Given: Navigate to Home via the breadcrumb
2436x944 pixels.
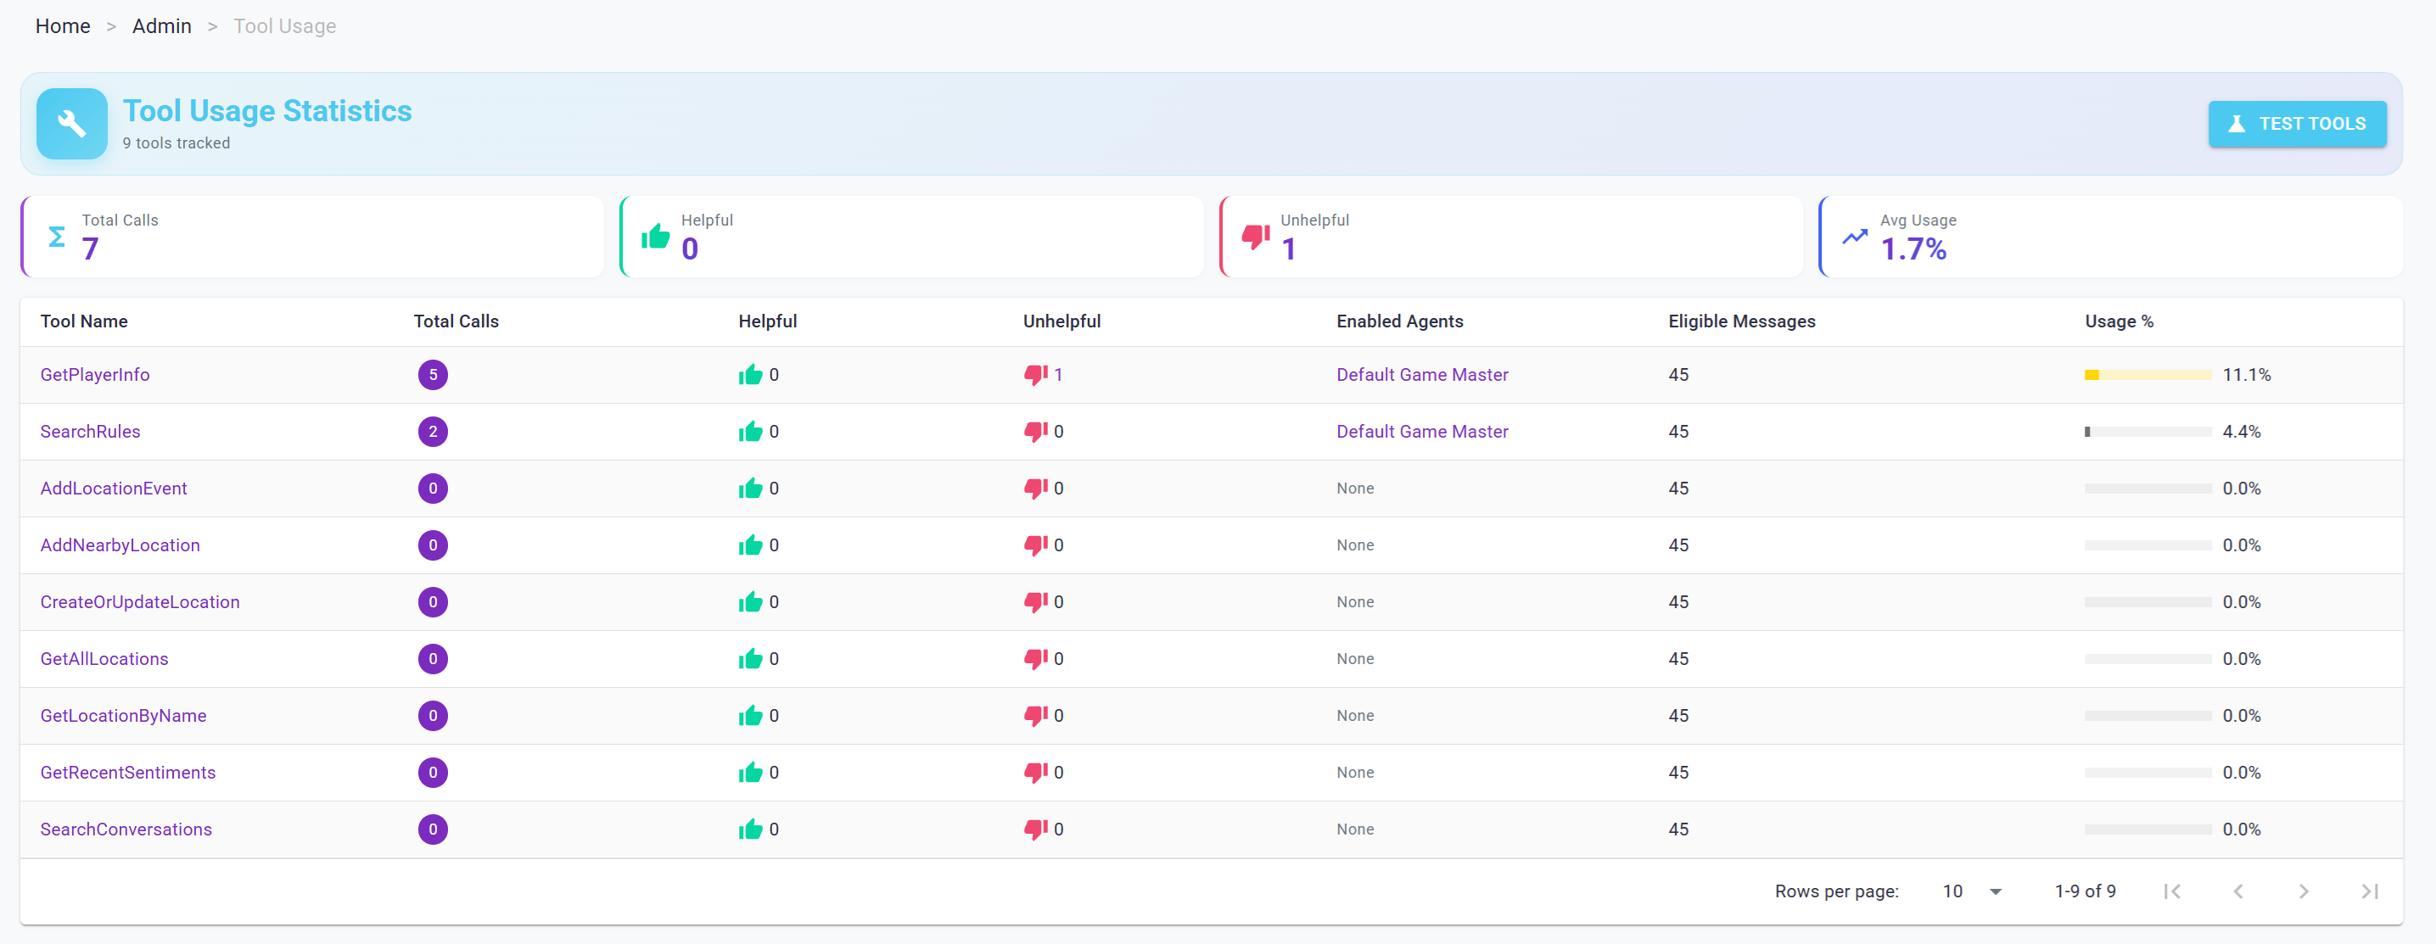Looking at the screenshot, I should coord(63,25).
